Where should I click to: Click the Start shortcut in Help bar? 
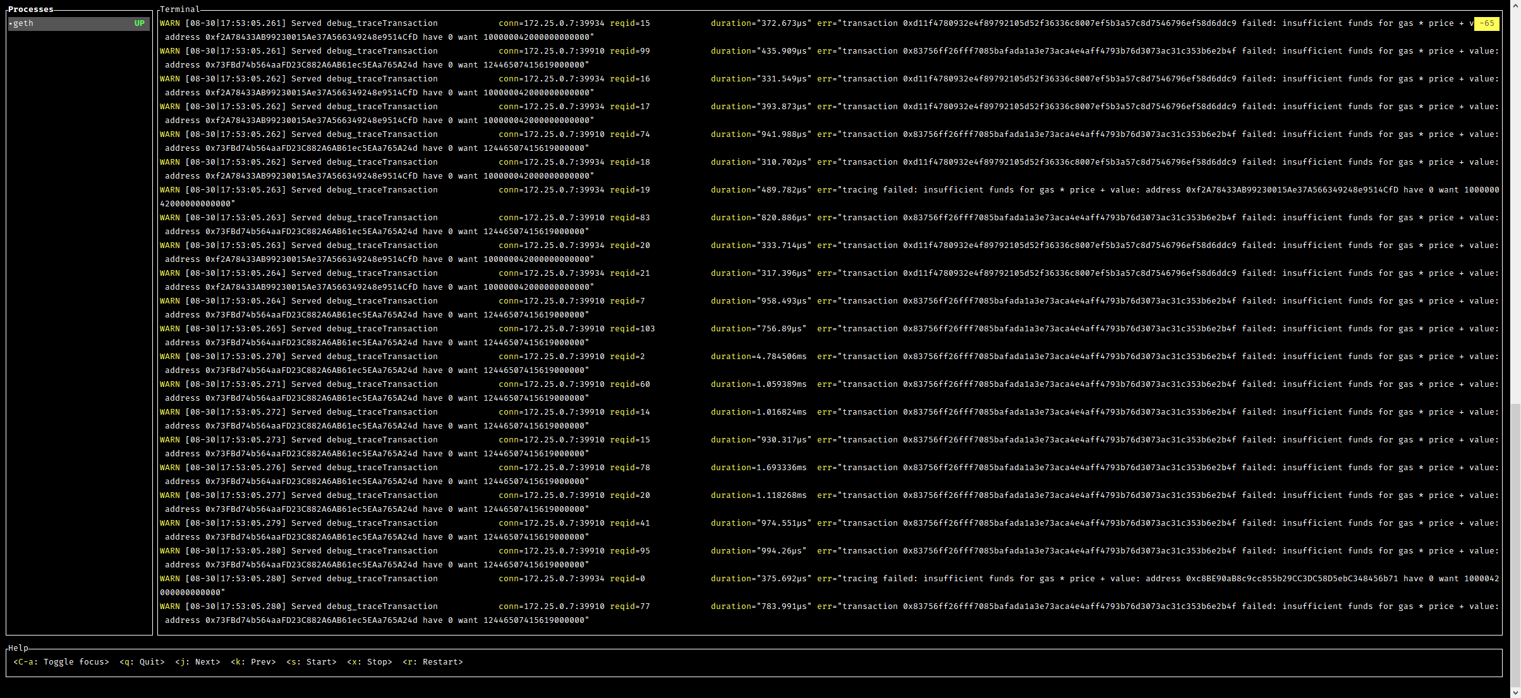(312, 662)
